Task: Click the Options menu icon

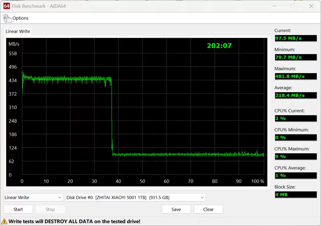Action: point(7,18)
